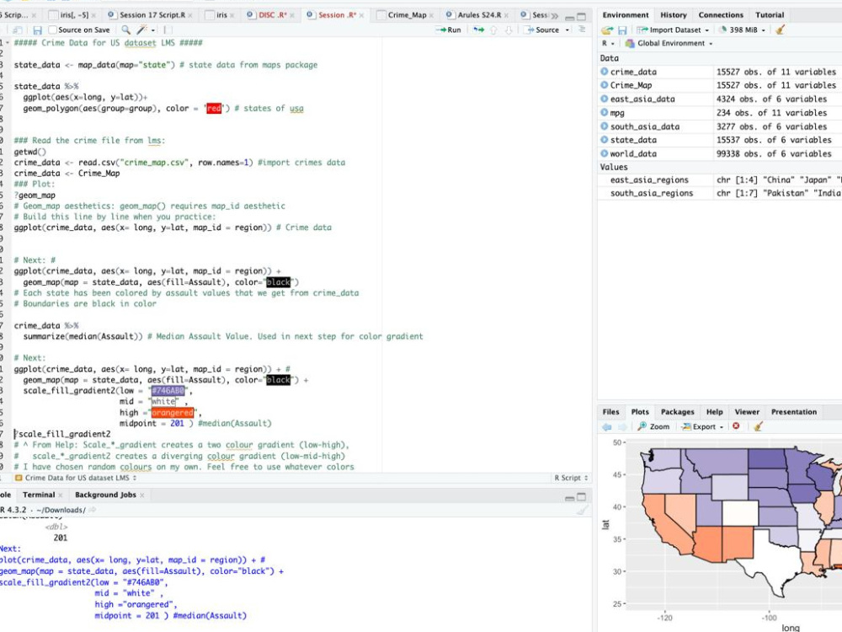Image resolution: width=842 pixels, height=632 pixels.
Task: Open the History tab in the Environment pane
Action: pyautogui.click(x=674, y=14)
